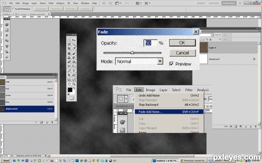Select the Pen tool in floating toolbox

tap(69, 71)
